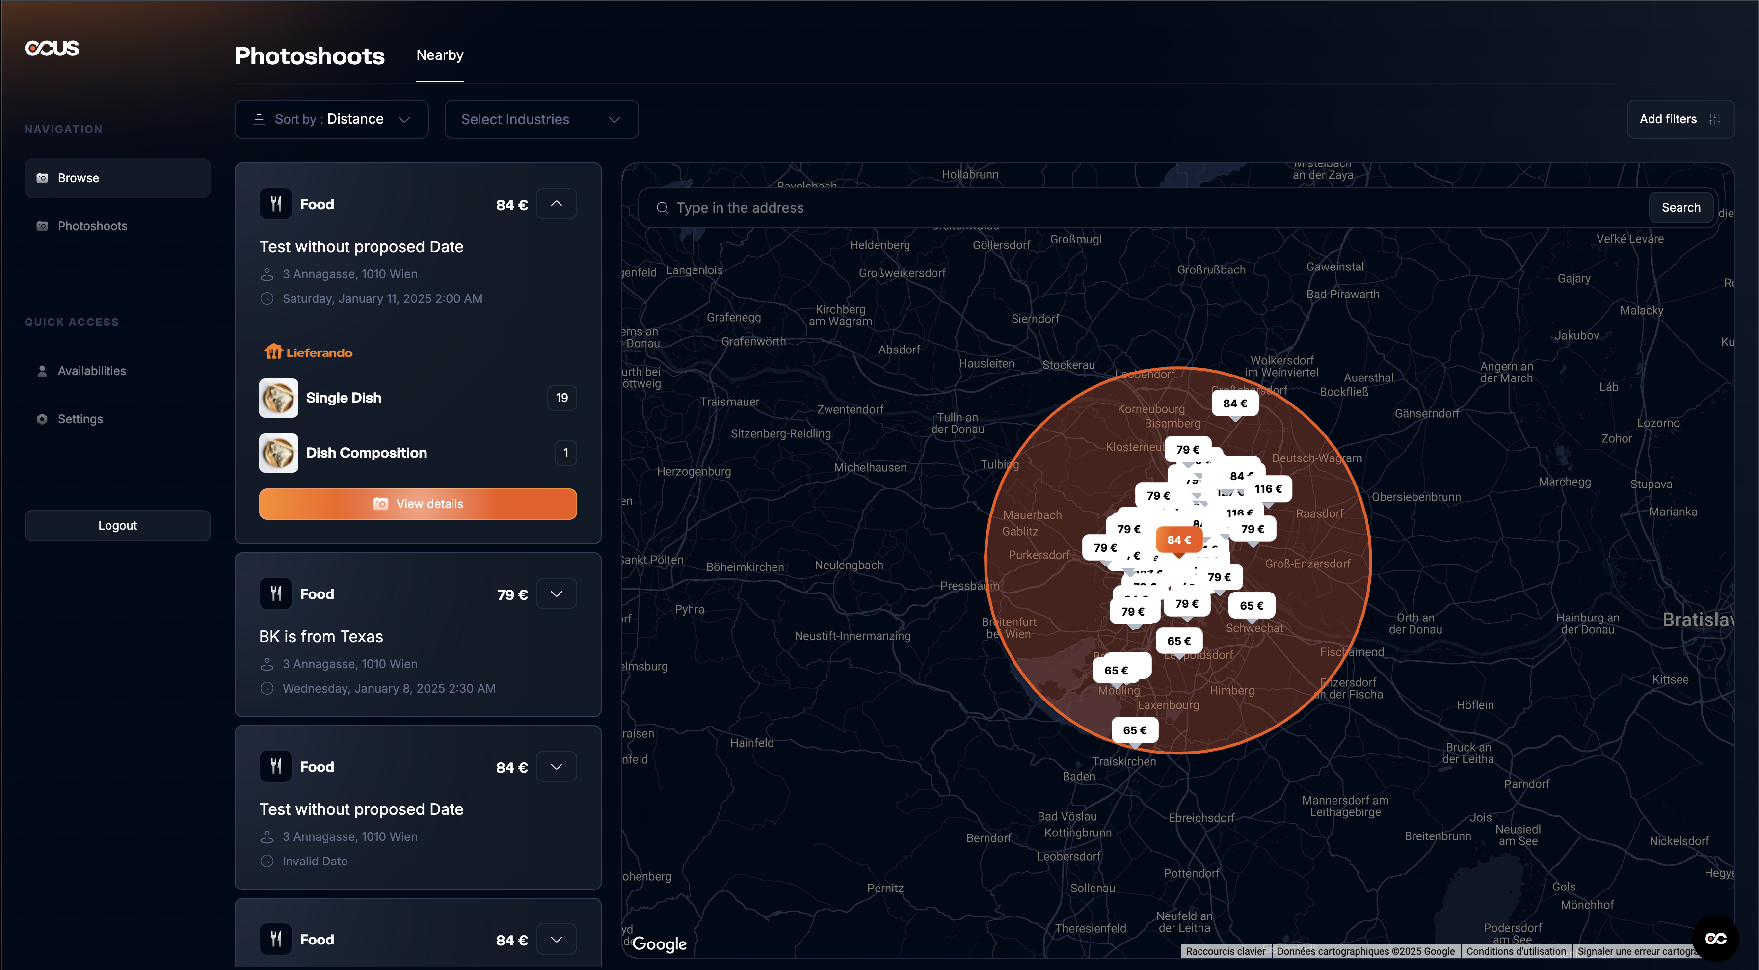Click the Lieferando brand logo
Image resolution: width=1759 pixels, height=970 pixels.
309,352
